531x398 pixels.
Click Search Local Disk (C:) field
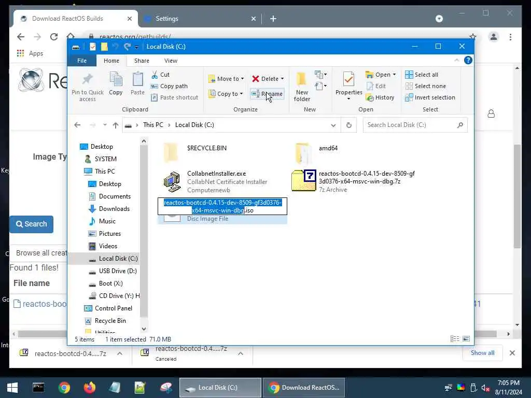pyautogui.click(x=415, y=125)
